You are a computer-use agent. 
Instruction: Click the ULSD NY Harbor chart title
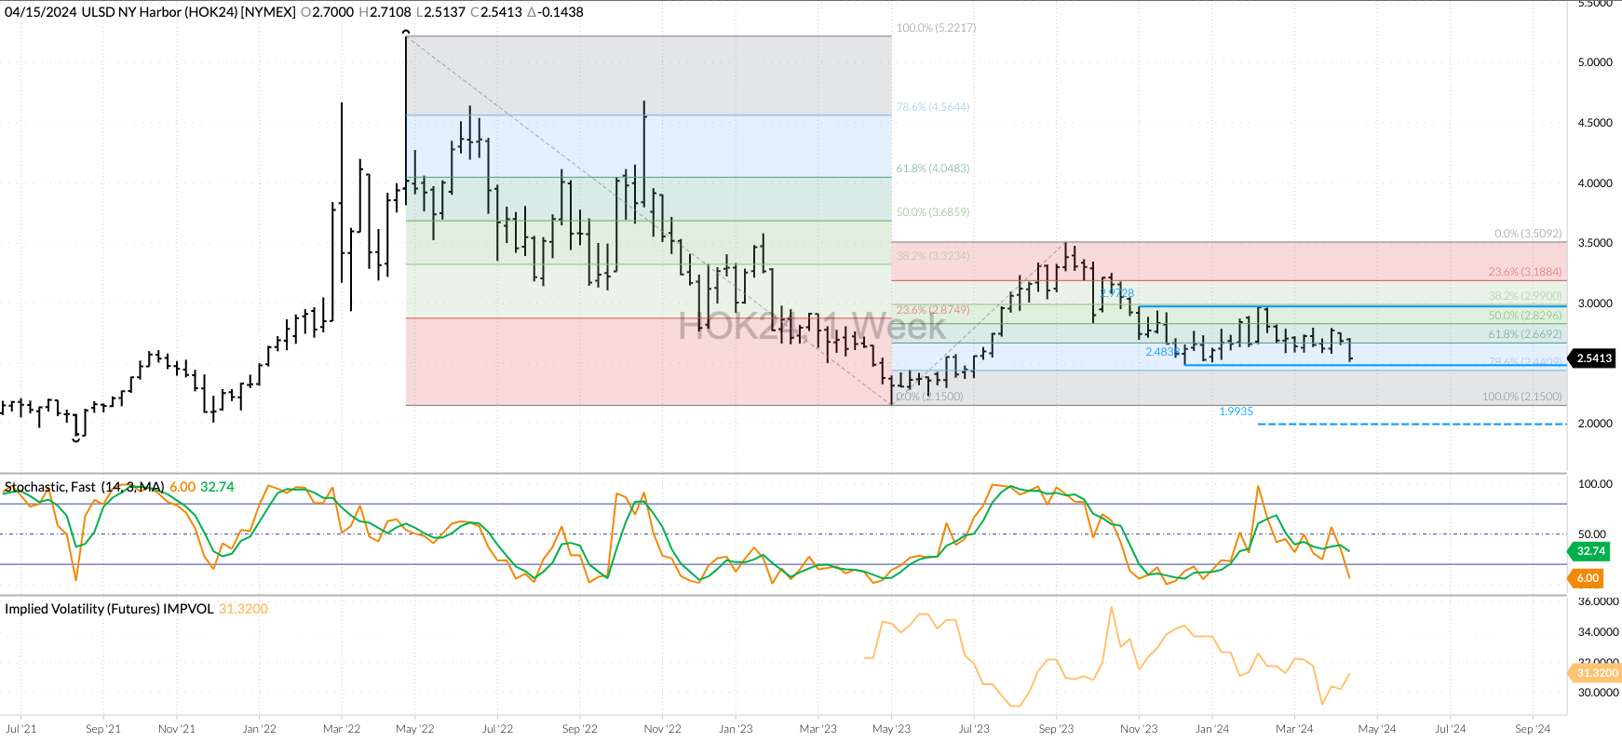coord(149,12)
